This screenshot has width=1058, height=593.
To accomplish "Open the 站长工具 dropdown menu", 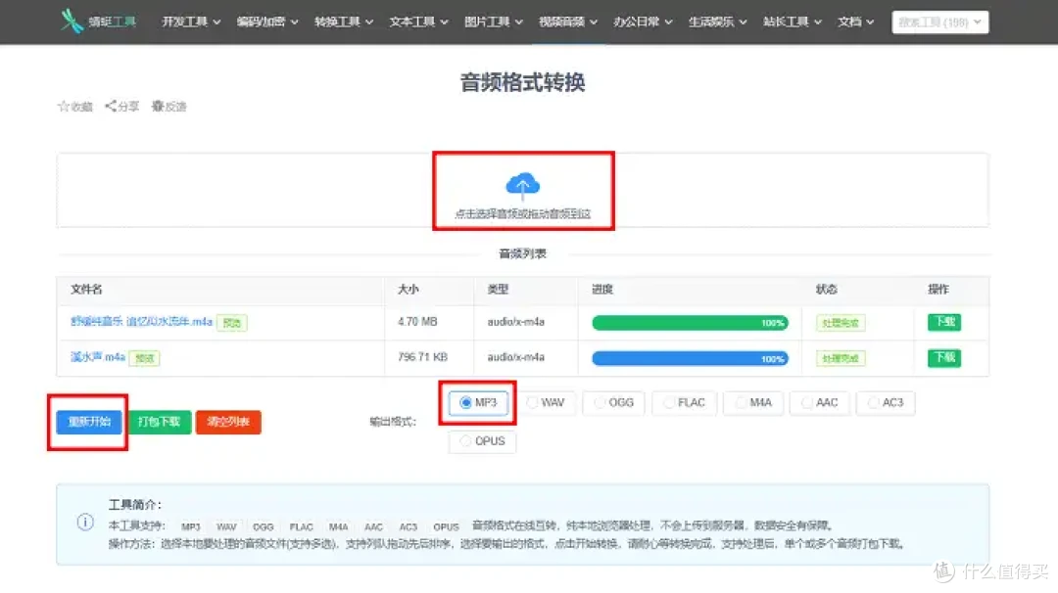I will click(x=793, y=22).
